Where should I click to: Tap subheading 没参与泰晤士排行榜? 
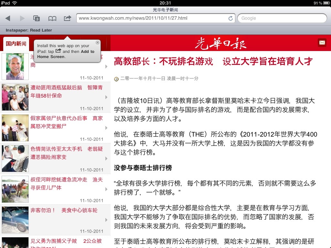(x=143, y=168)
